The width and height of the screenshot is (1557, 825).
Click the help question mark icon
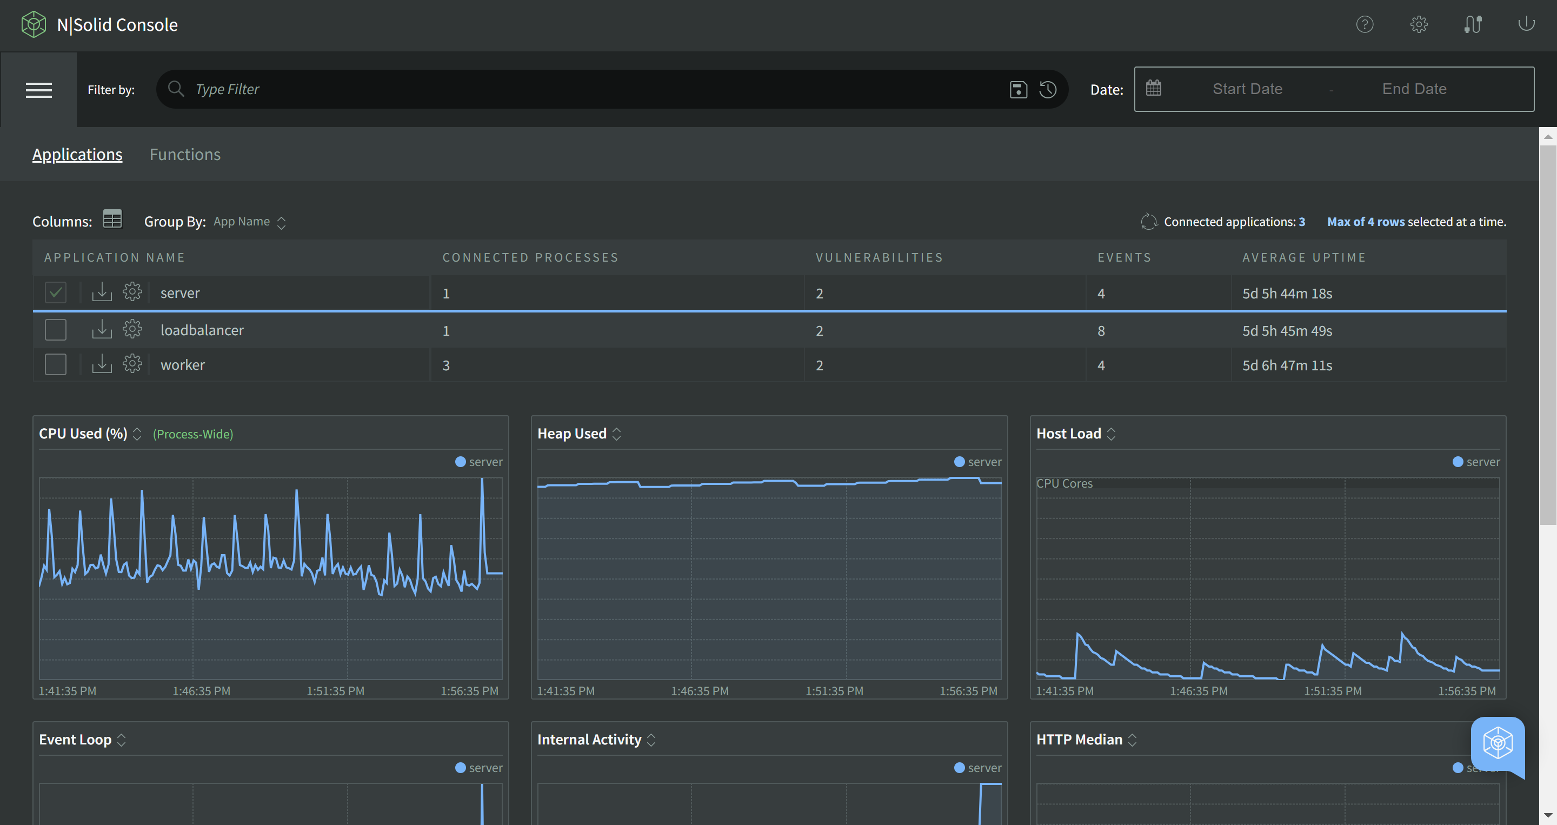[x=1365, y=24]
